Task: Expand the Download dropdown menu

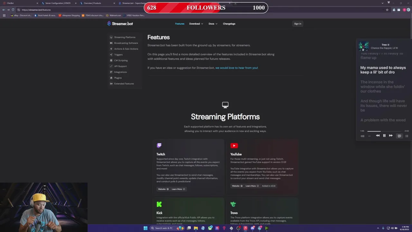Action: coord(196,24)
